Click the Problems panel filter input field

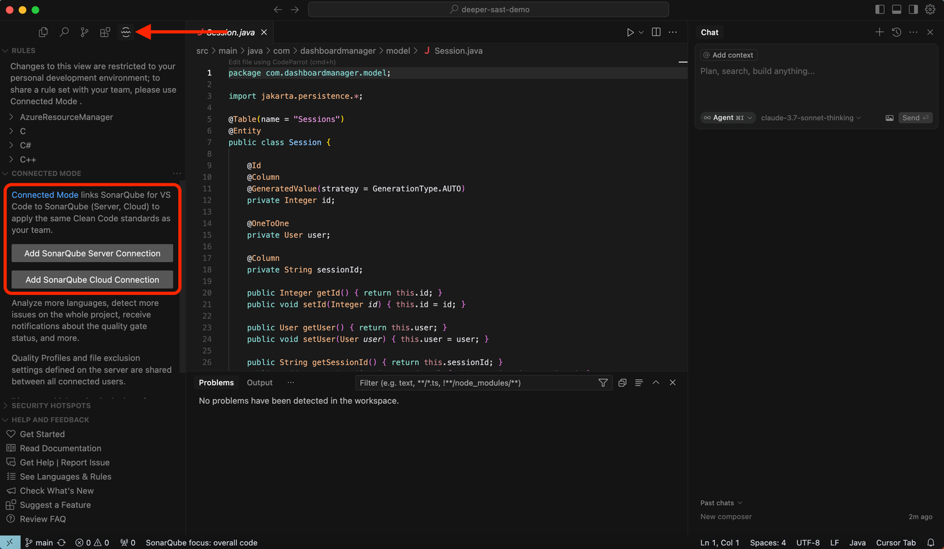click(476, 382)
